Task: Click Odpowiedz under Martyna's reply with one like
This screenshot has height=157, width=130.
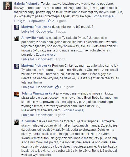Action: [44, 87]
